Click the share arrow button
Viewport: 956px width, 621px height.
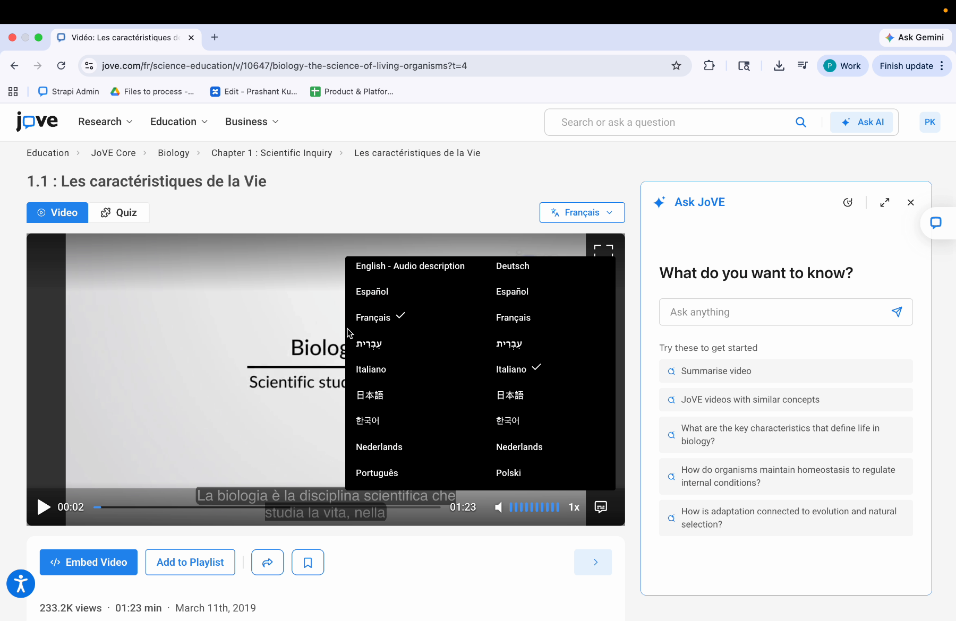tap(268, 562)
